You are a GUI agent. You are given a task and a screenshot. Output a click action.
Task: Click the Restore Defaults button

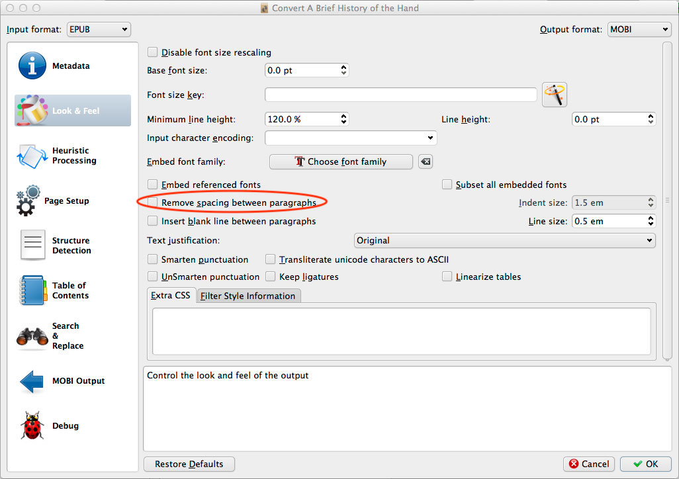click(189, 464)
